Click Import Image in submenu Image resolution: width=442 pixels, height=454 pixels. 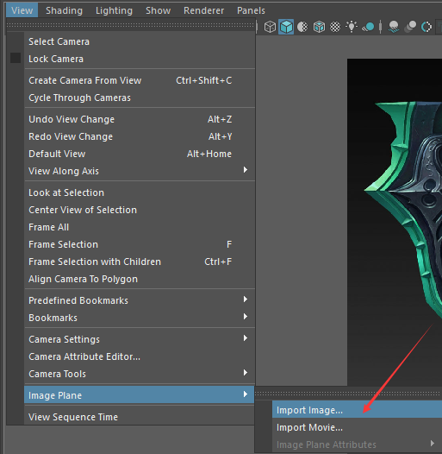click(357, 410)
